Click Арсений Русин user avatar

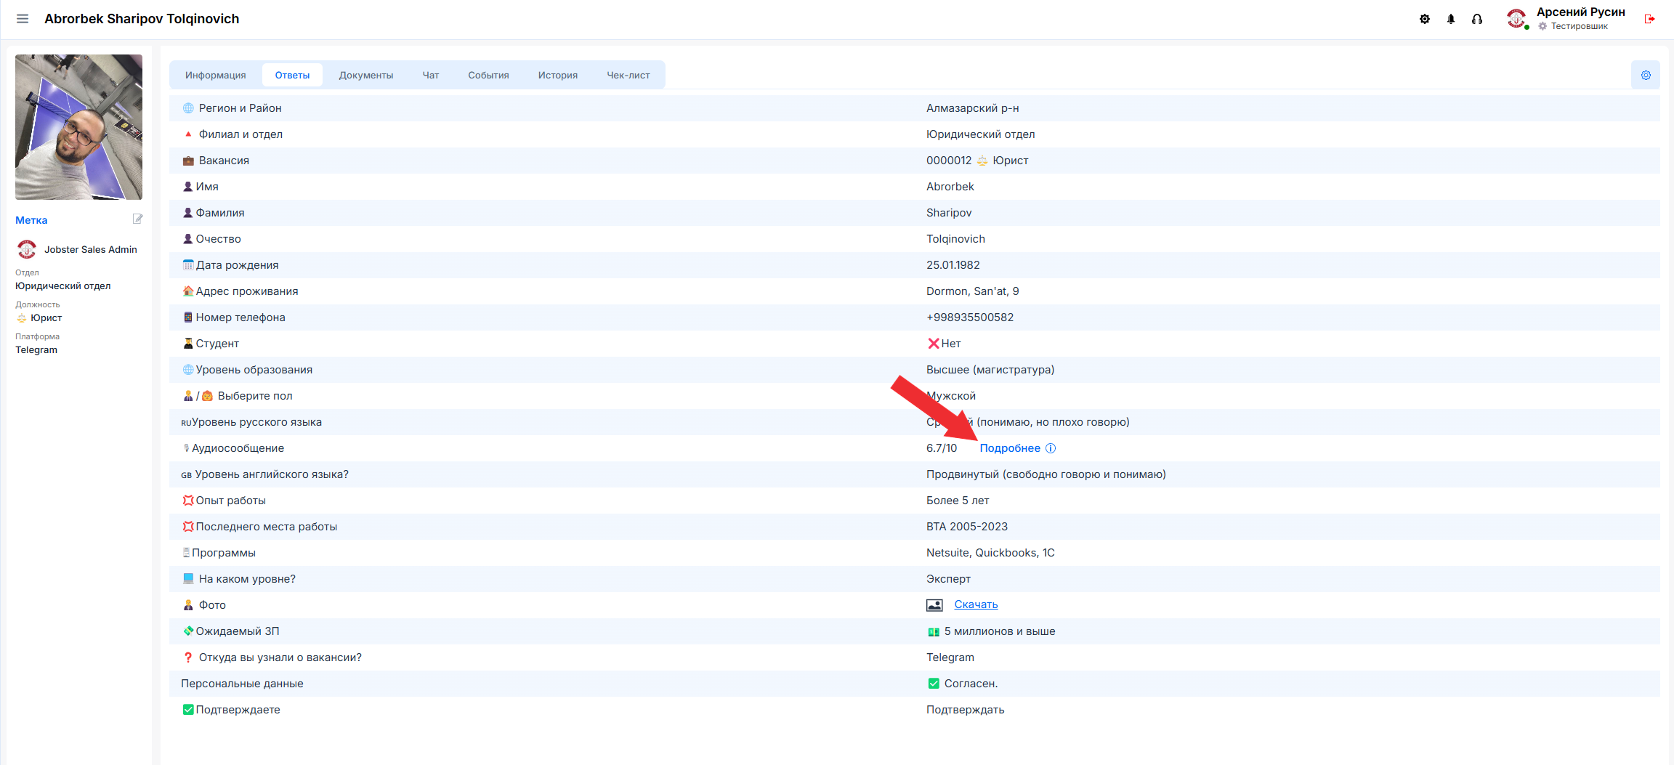[x=1517, y=19]
